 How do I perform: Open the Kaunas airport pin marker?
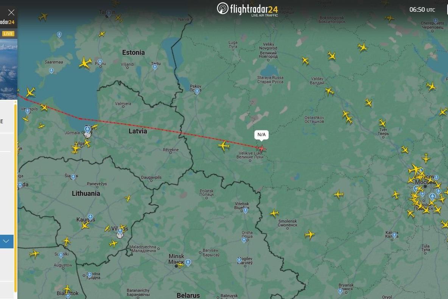point(90,217)
